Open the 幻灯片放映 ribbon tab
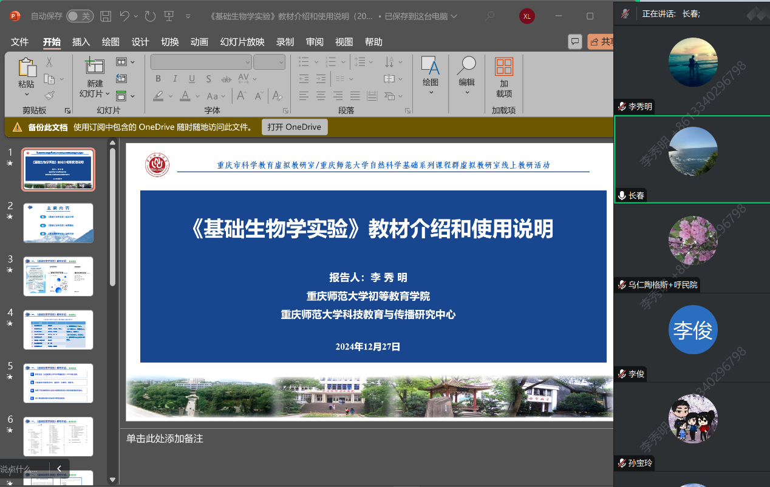 tap(242, 42)
